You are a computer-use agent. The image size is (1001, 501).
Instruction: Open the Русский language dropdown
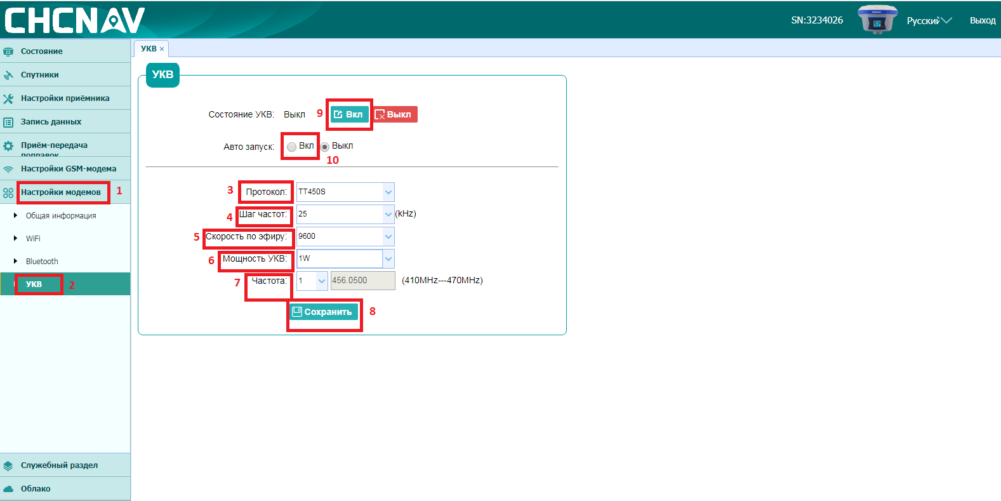click(x=929, y=20)
